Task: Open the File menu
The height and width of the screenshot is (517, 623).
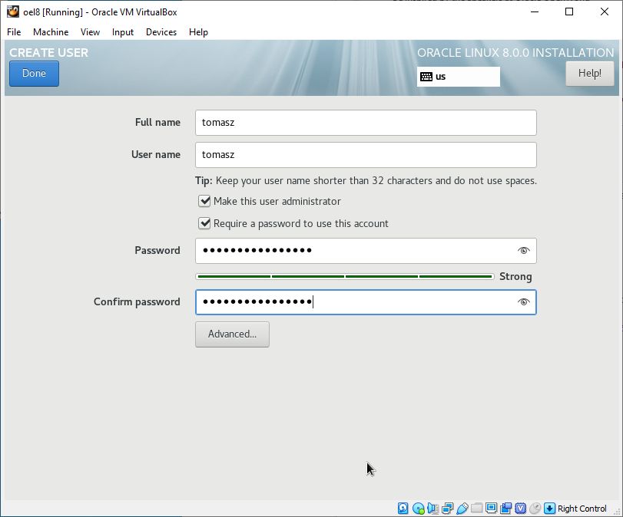Action: pyautogui.click(x=14, y=32)
